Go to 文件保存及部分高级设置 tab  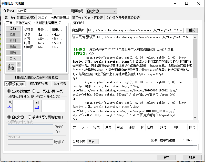tap(123, 18)
